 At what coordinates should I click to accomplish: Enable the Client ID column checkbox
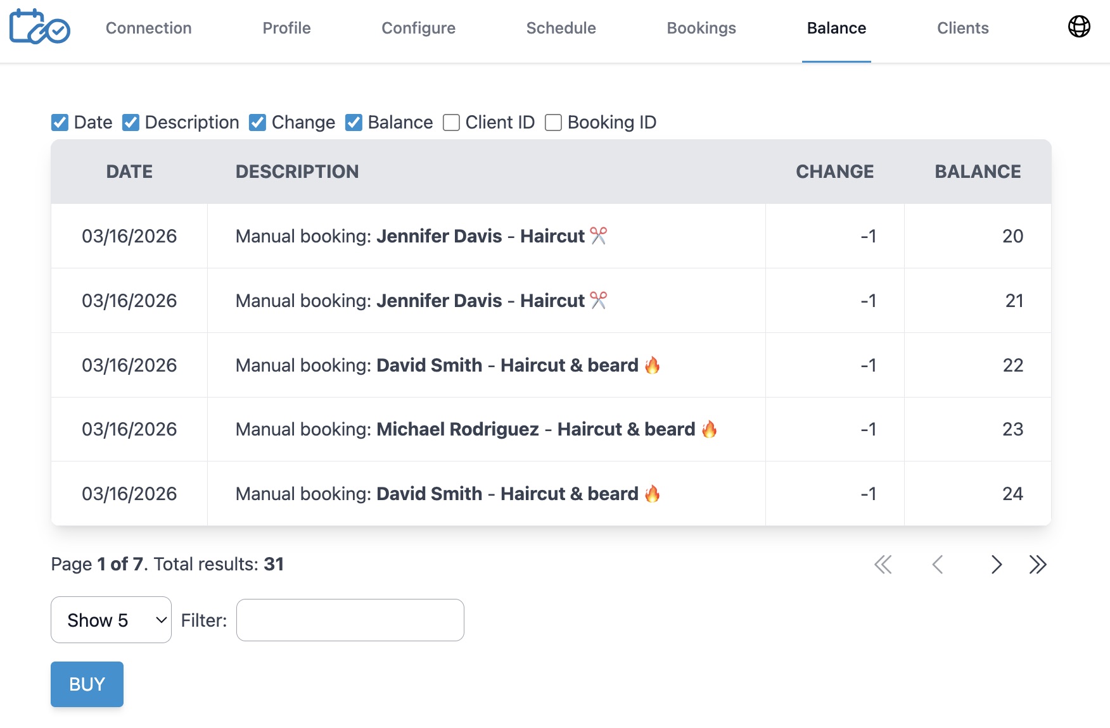451,122
